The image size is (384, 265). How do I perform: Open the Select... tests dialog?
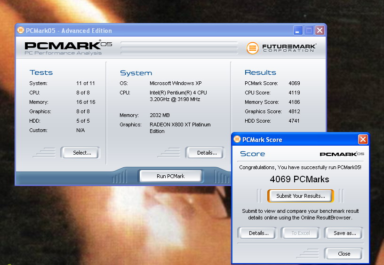coord(80,153)
